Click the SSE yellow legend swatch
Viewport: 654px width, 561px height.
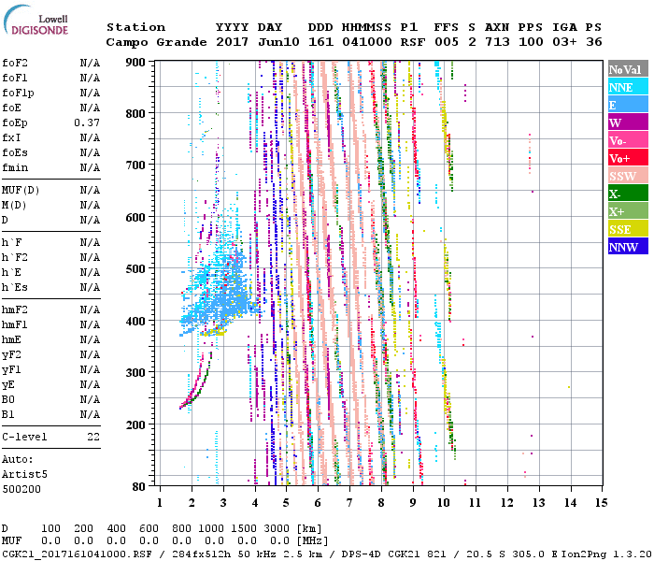click(x=628, y=229)
